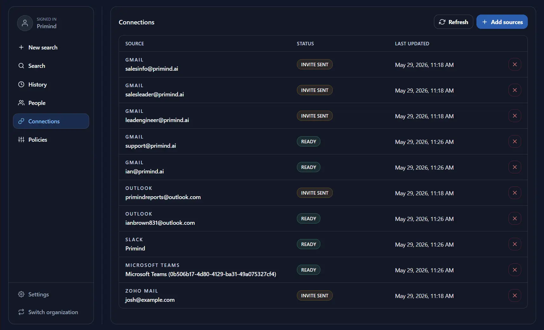Click the clock icon beside History
Image resolution: width=544 pixels, height=330 pixels.
[21, 84]
